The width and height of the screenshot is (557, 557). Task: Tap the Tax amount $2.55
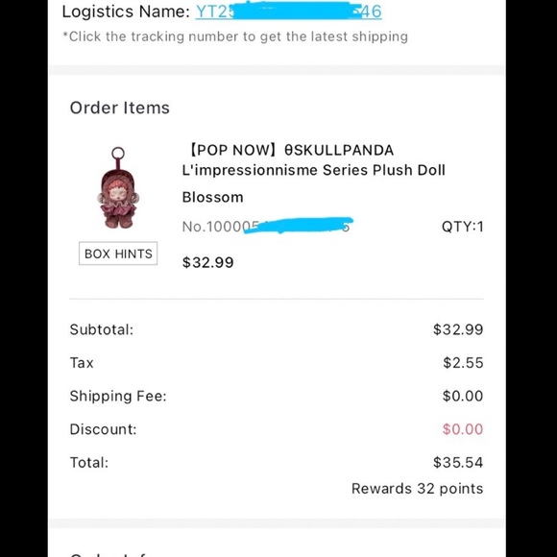pos(463,363)
